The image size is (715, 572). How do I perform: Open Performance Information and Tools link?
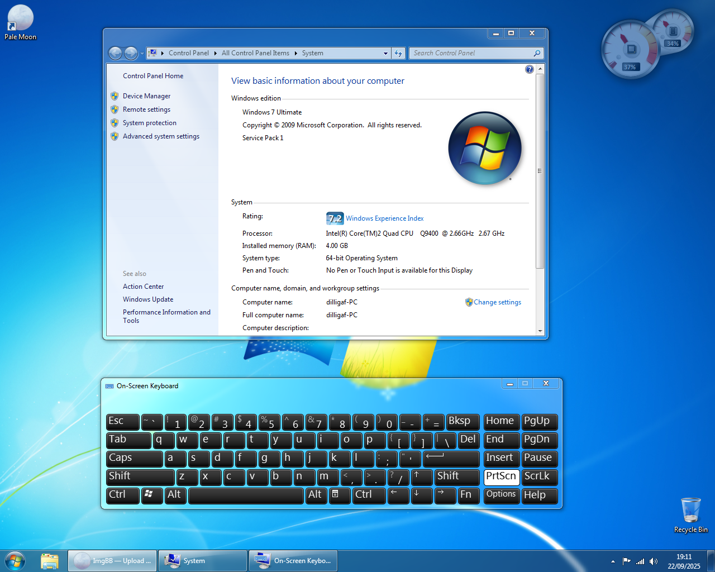coord(166,316)
